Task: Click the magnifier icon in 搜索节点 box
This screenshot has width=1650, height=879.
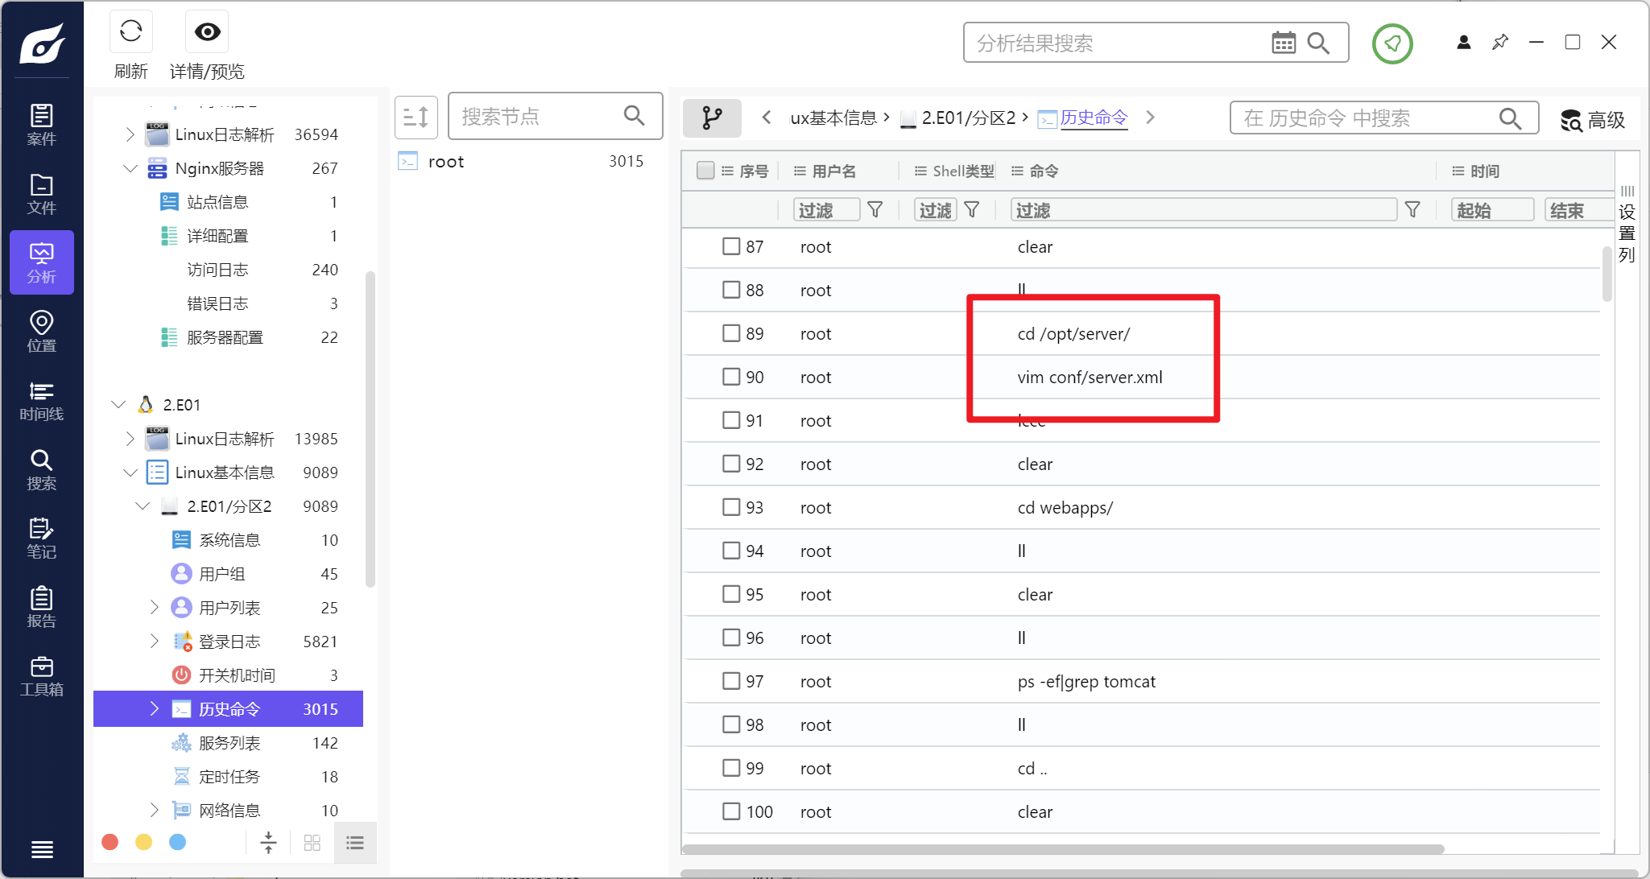Action: pos(635,116)
